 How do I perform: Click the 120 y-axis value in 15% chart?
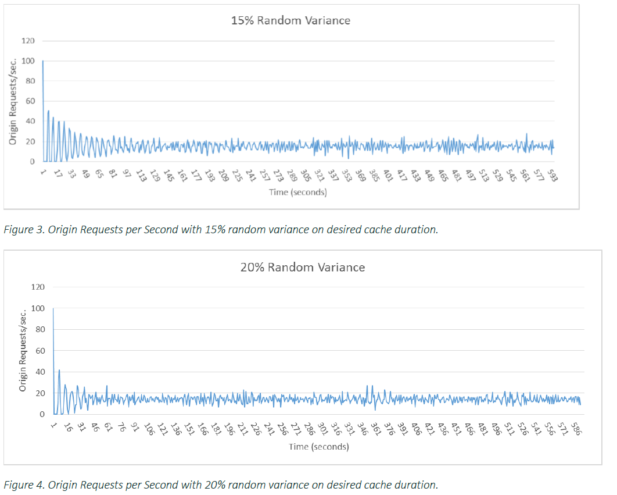[x=28, y=41]
